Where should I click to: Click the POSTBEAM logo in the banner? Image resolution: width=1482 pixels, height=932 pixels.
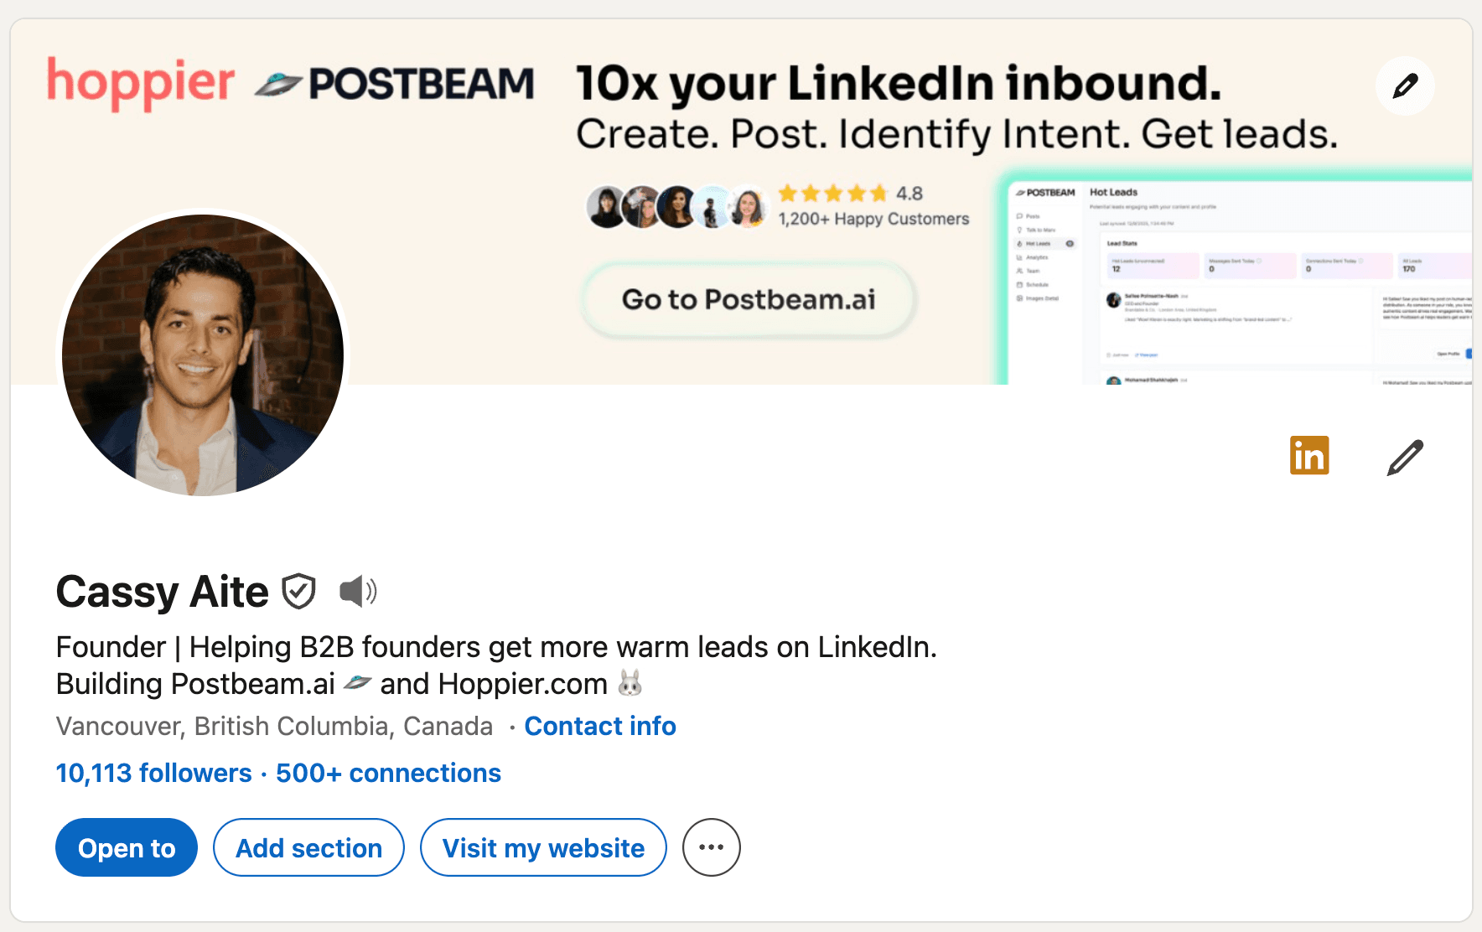click(x=394, y=84)
